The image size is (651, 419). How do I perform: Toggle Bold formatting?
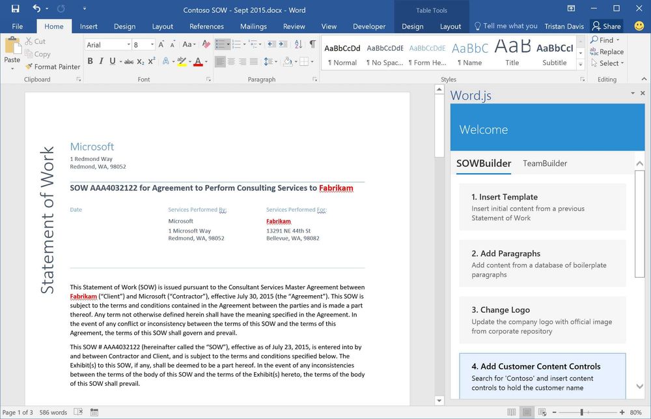point(90,61)
